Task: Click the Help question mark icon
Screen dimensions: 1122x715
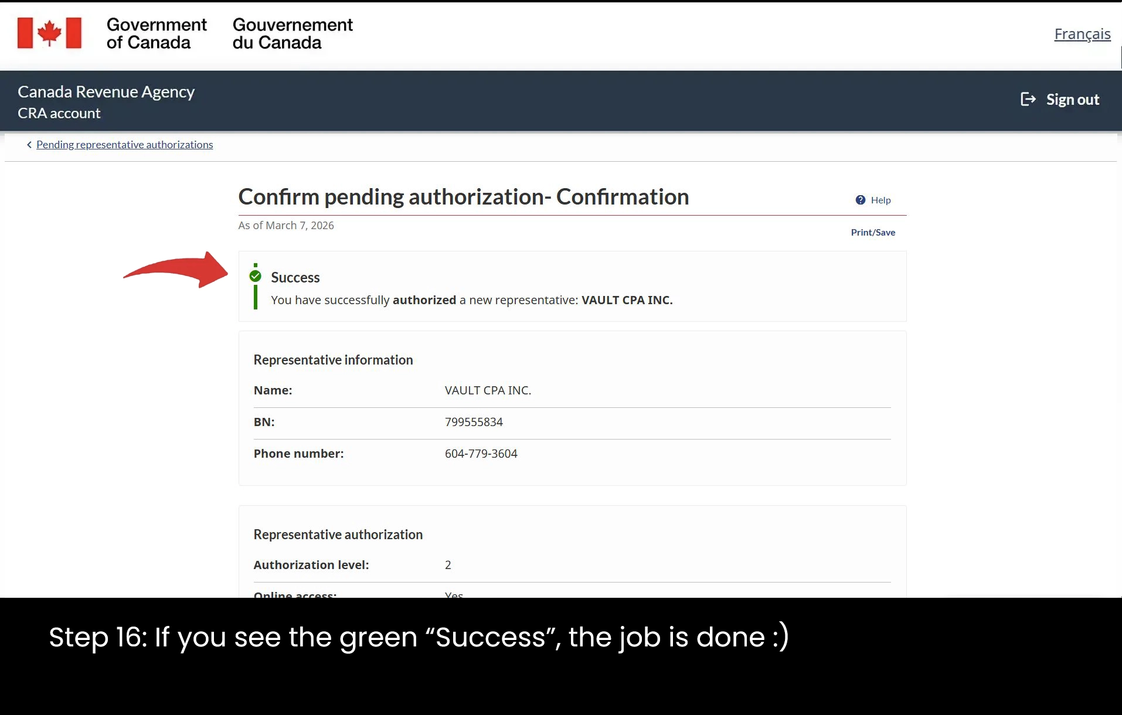Action: pyautogui.click(x=860, y=200)
